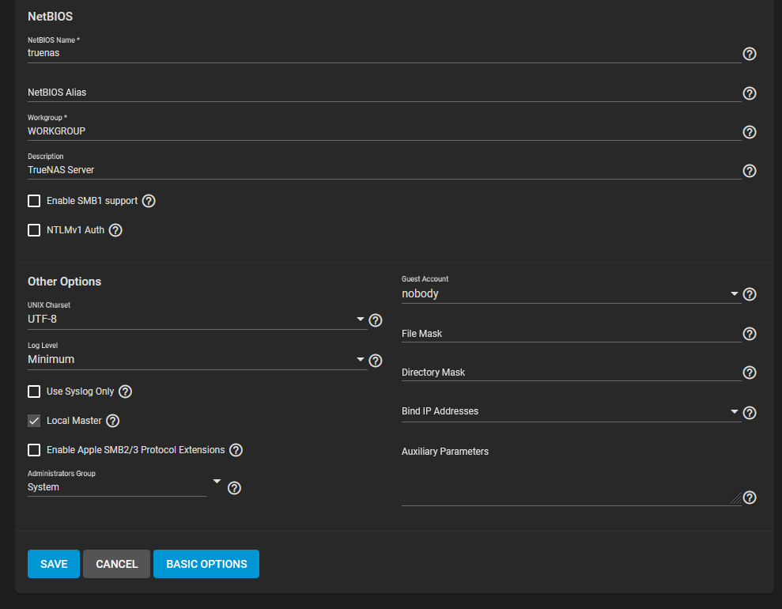Image resolution: width=782 pixels, height=609 pixels.
Task: Show help for NetBIOS Alias
Action: click(x=749, y=93)
